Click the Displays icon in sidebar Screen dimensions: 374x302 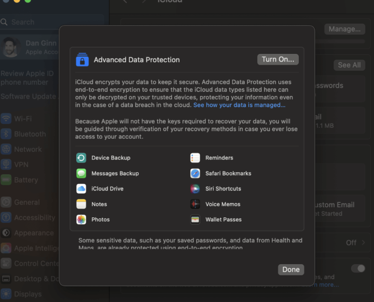pyautogui.click(x=6, y=294)
